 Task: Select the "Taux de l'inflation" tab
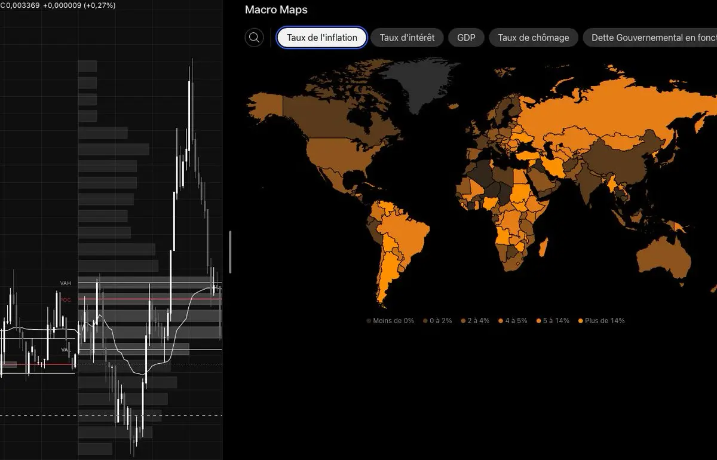[322, 38]
